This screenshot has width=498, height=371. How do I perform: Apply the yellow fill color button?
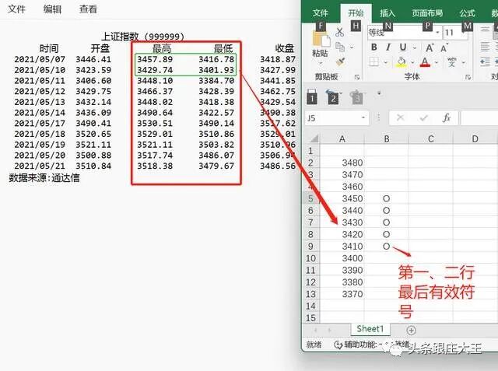(x=402, y=61)
